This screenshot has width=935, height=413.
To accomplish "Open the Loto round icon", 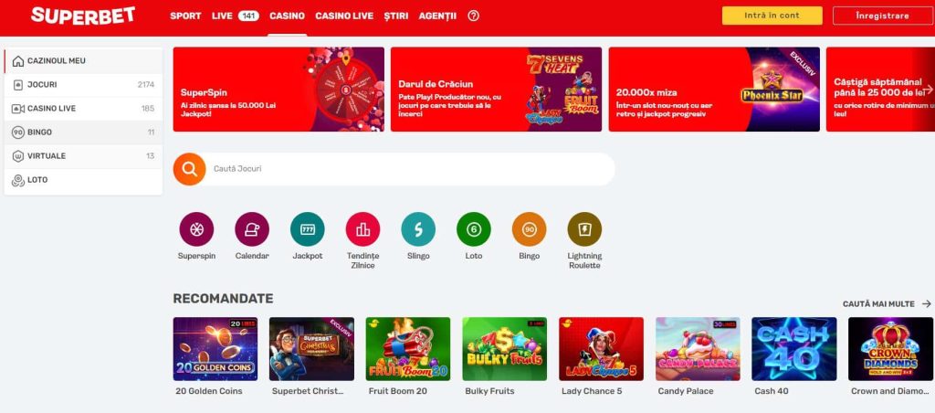I will tap(474, 229).
